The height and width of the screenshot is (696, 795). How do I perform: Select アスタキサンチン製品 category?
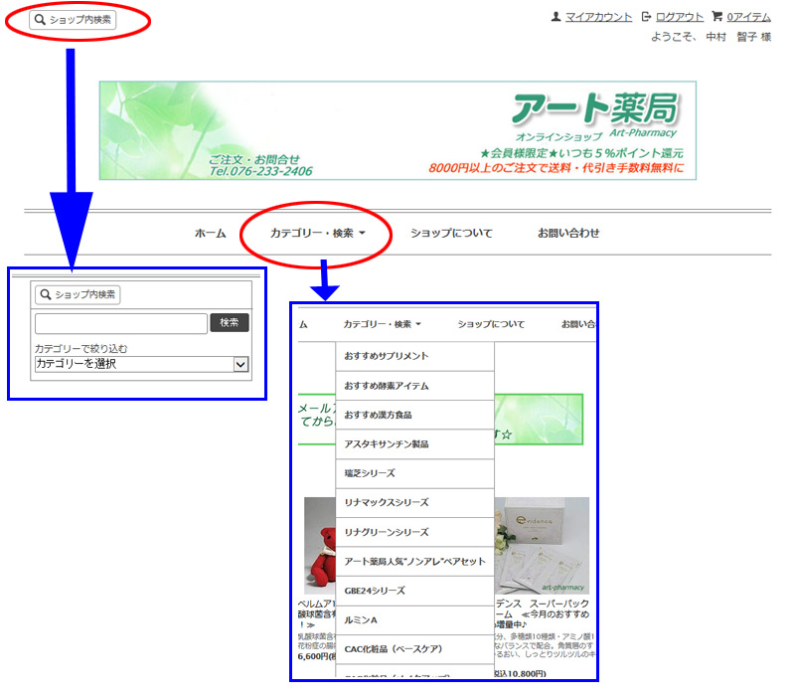pos(414,444)
